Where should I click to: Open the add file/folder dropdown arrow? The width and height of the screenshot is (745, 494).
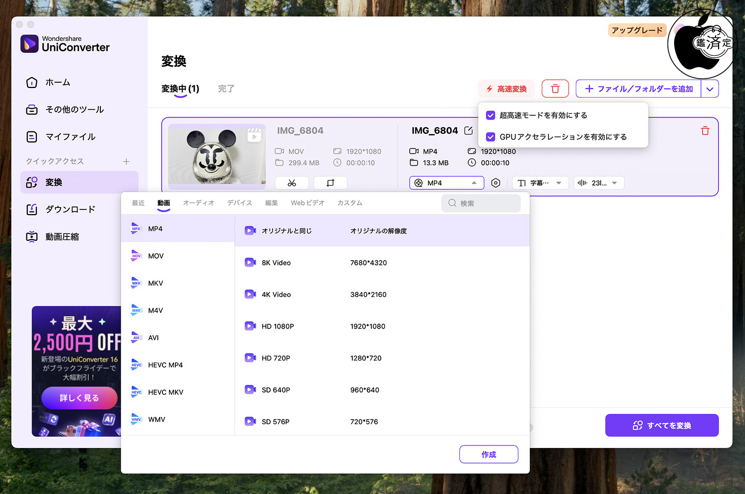tap(710, 89)
